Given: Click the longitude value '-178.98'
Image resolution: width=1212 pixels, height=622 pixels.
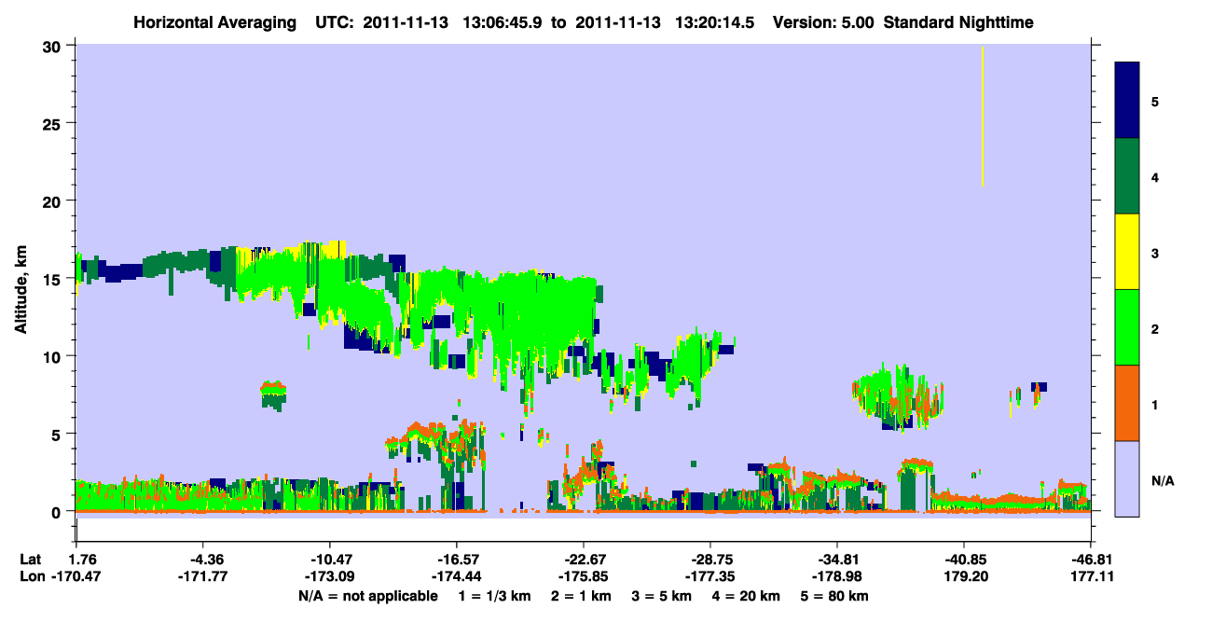Looking at the screenshot, I should pyautogui.click(x=837, y=577).
